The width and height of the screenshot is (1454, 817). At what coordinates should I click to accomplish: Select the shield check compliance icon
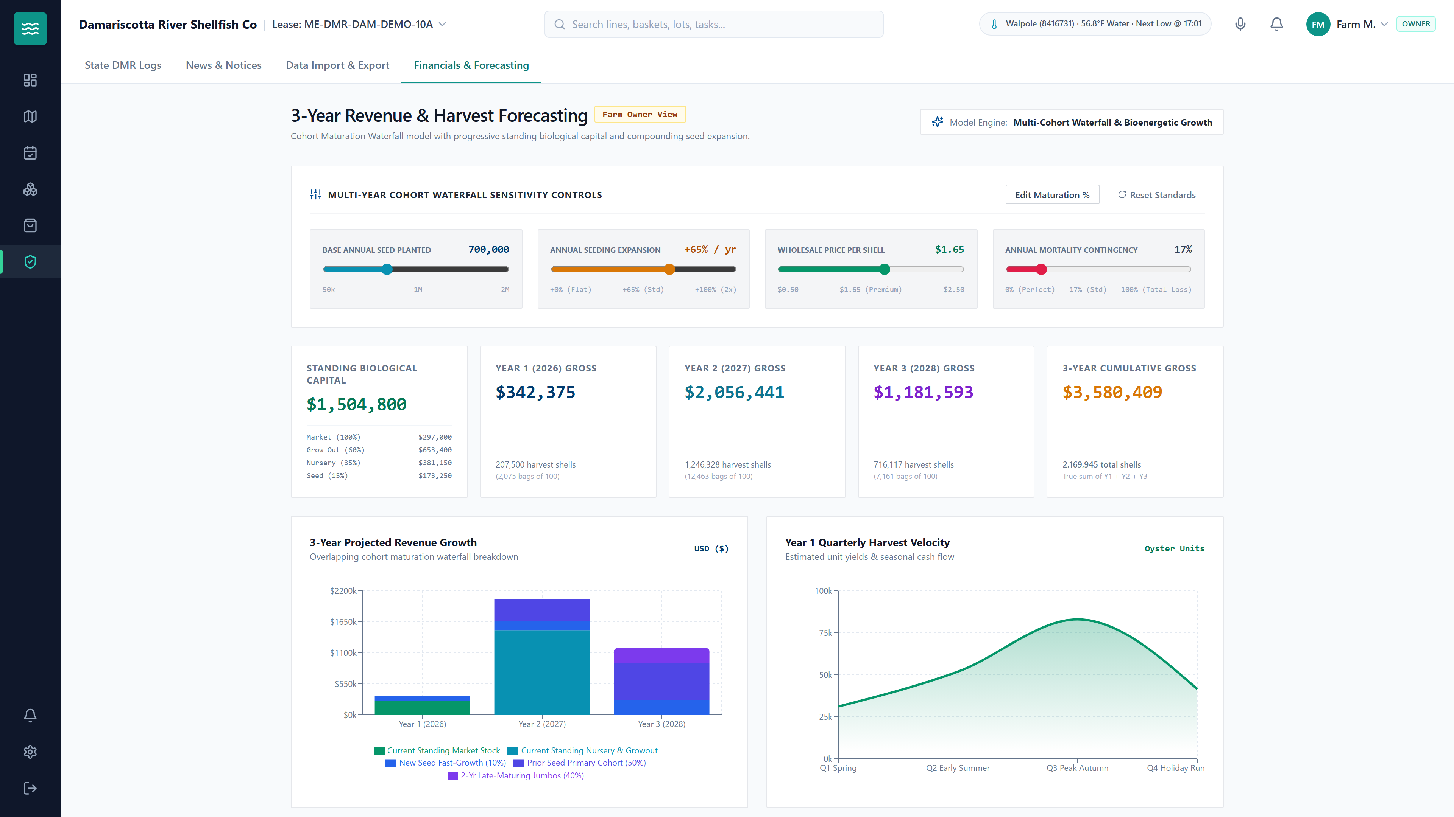click(x=30, y=262)
